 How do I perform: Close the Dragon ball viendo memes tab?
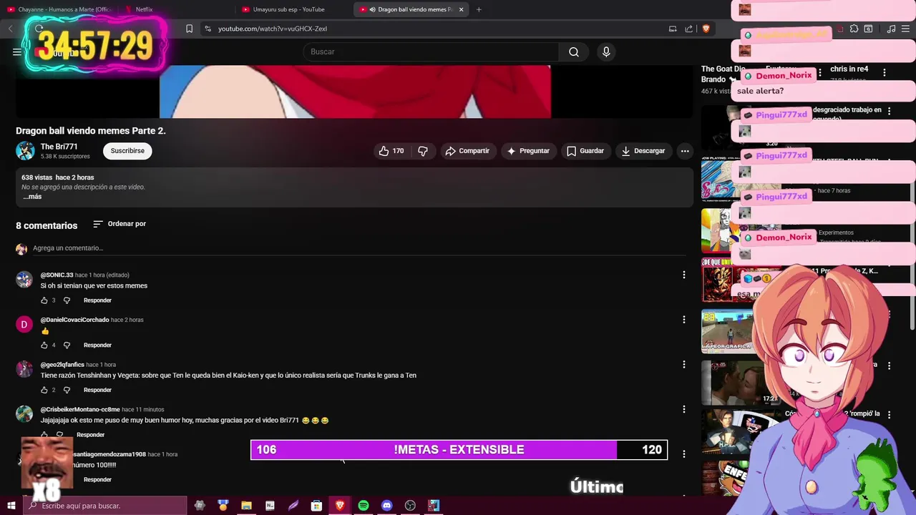point(461,9)
